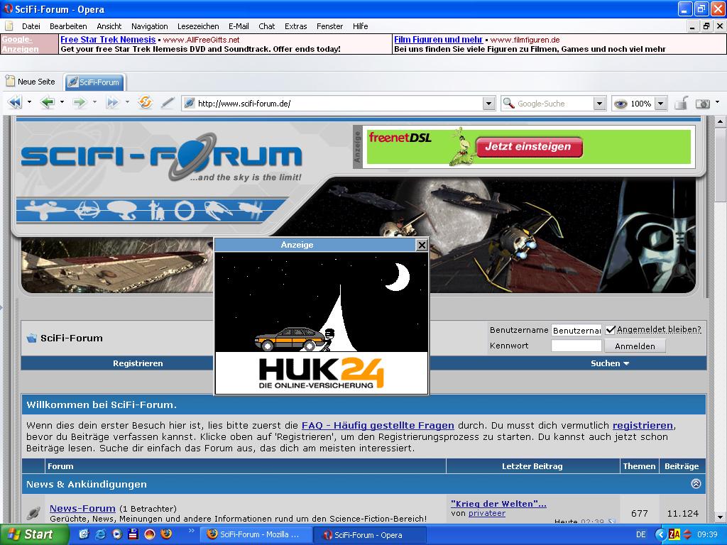Viewport: 727px width, 545px height.
Task: Open the 100% zoom level dropdown
Action: point(661,104)
